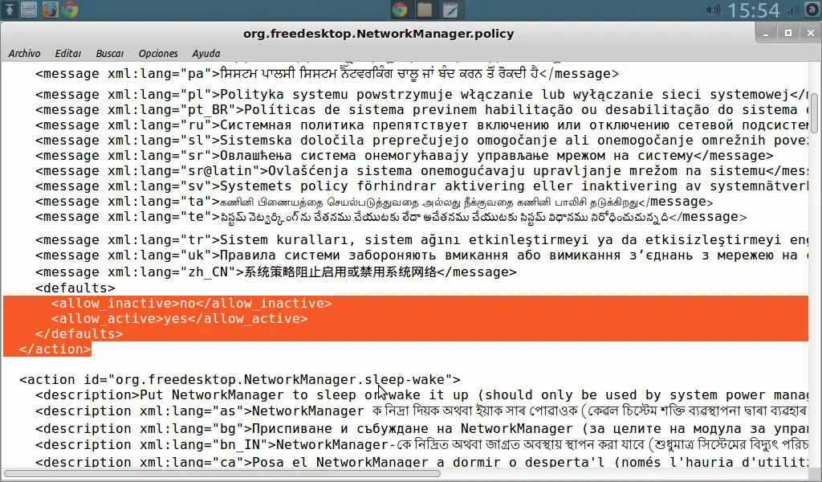Click the highlighted allow_active yes line
822x482 pixels.
click(179, 318)
